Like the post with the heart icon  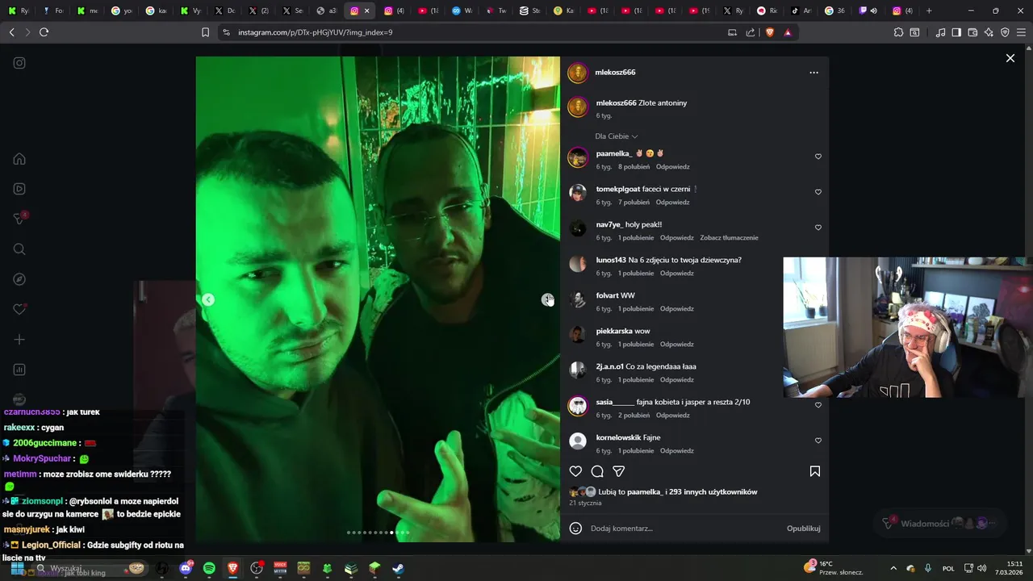(575, 471)
